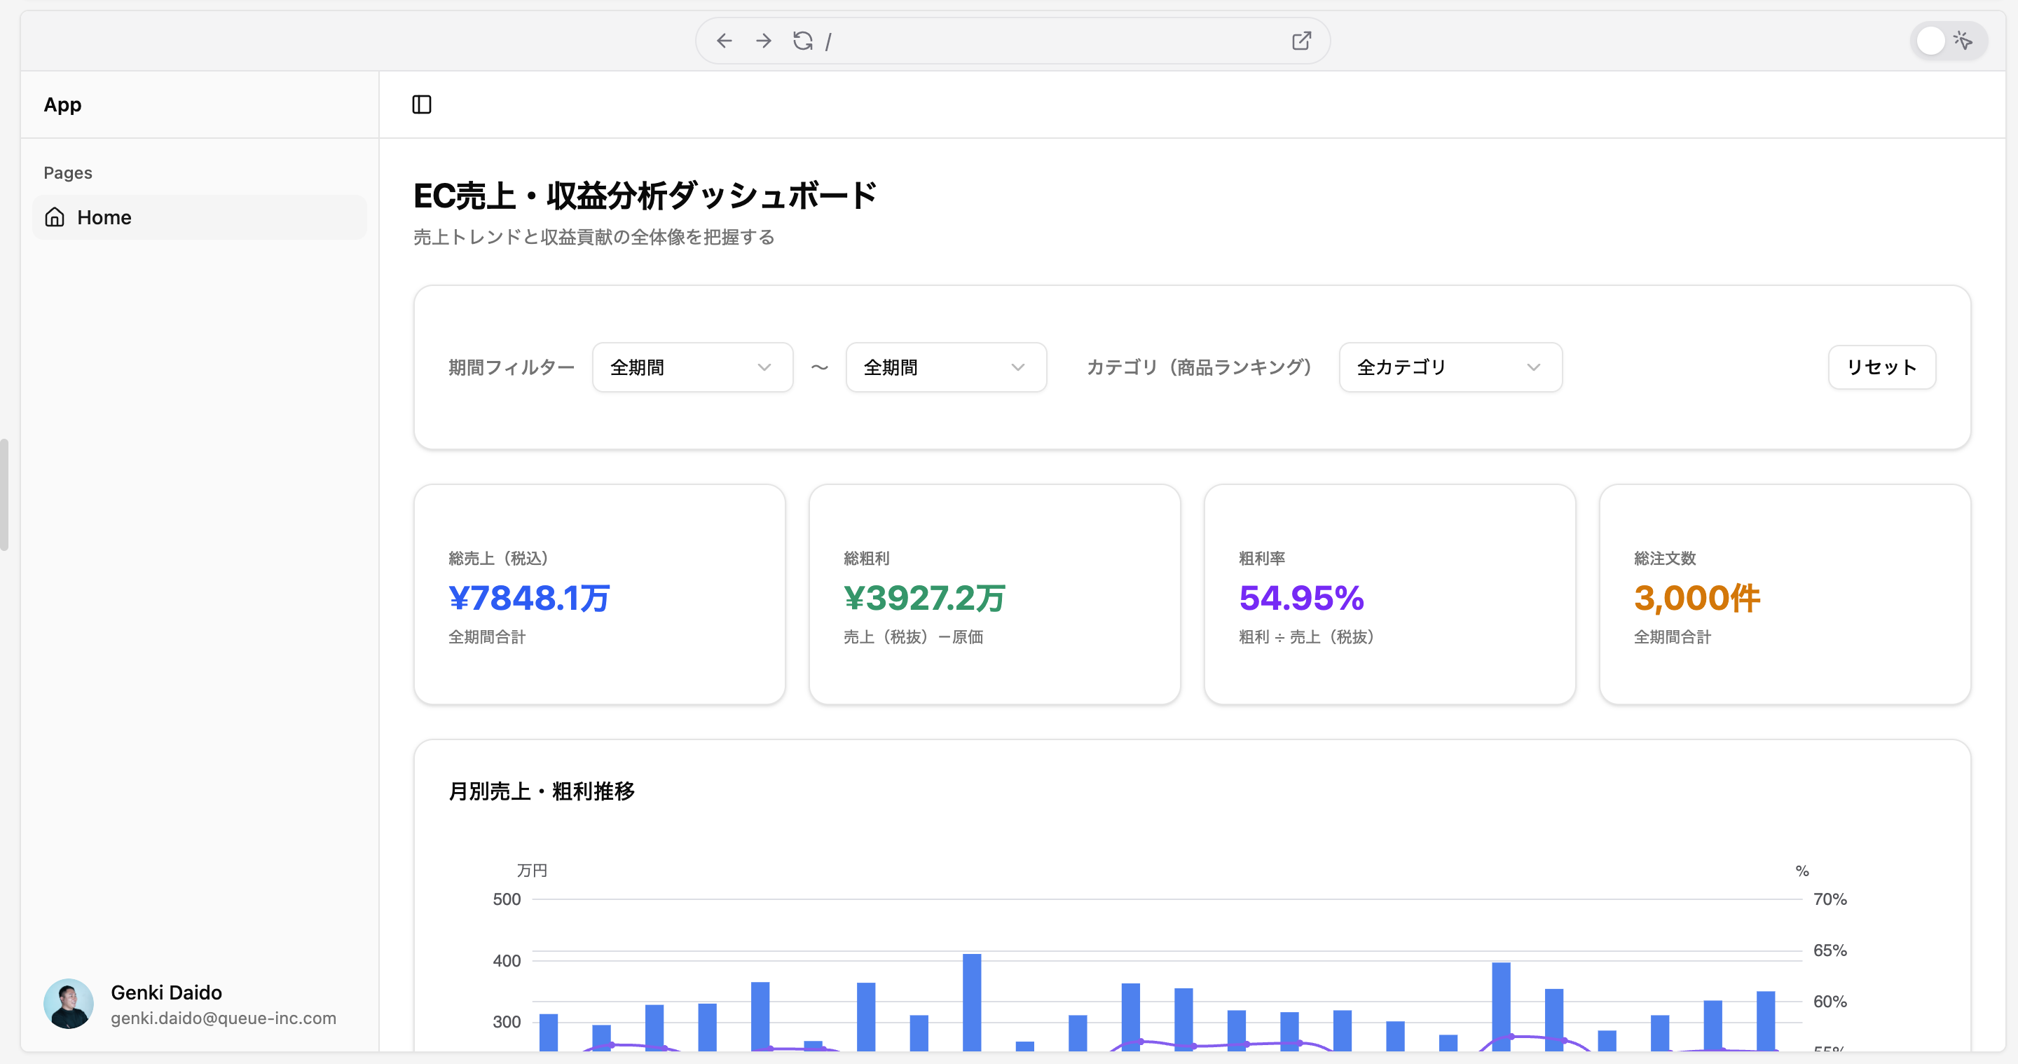Open the end period 全期間 dropdown

tap(945, 367)
